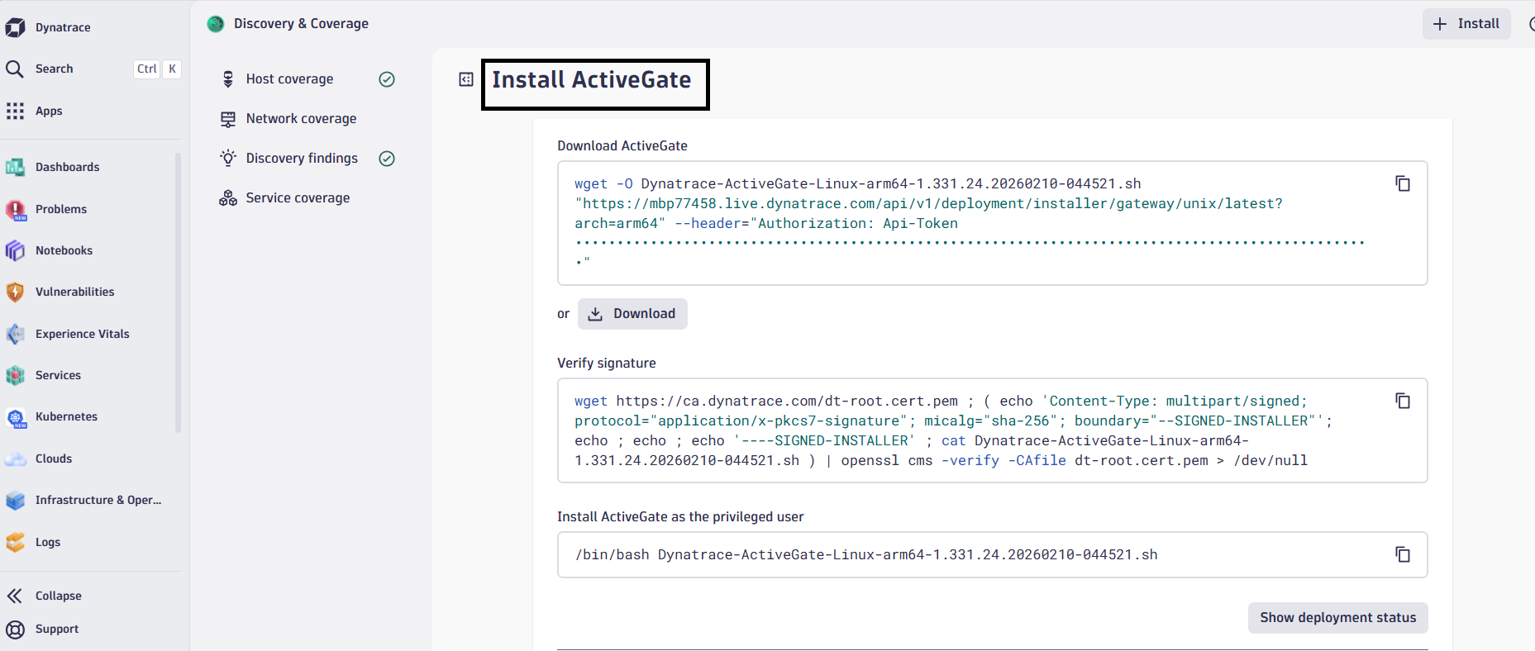The height and width of the screenshot is (651, 1535).
Task: Click the Host coverage green checkmark
Action: coord(387,79)
